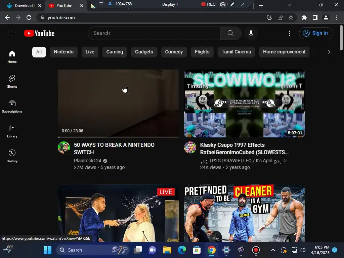This screenshot has height=258, width=344.
Task: Open the LIVE water splash video thumbnail
Action: pyautogui.click(x=118, y=213)
